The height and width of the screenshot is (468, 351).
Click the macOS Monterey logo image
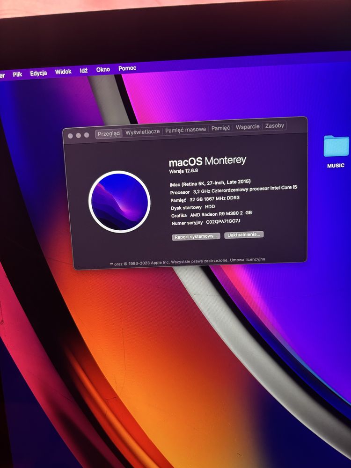coord(119,202)
